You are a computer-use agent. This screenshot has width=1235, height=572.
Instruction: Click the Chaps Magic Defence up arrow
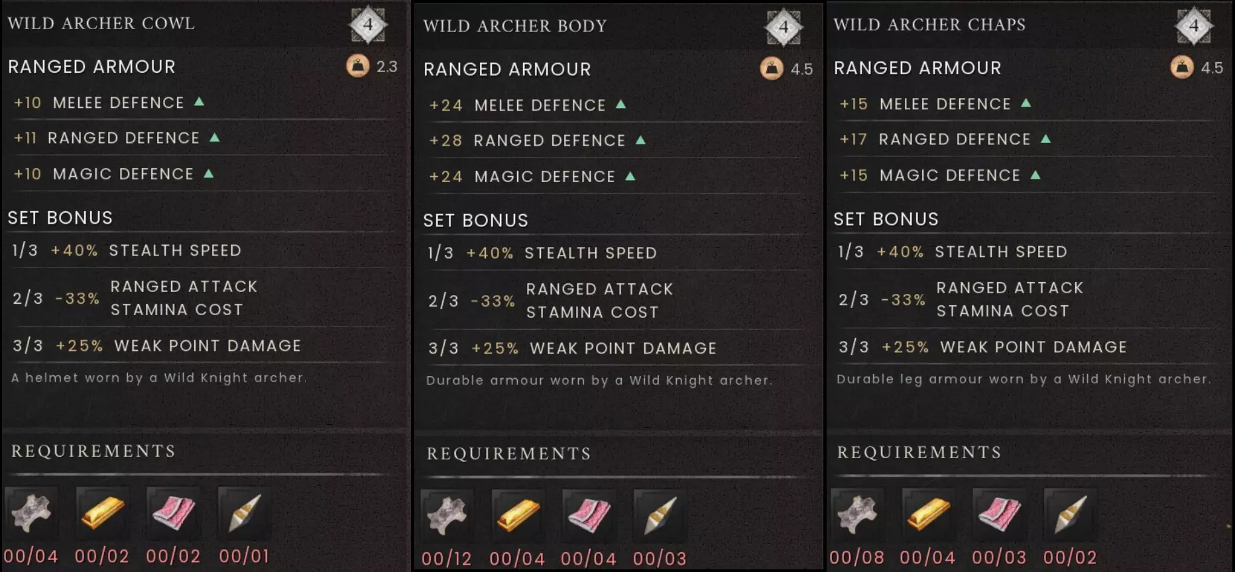click(1035, 175)
